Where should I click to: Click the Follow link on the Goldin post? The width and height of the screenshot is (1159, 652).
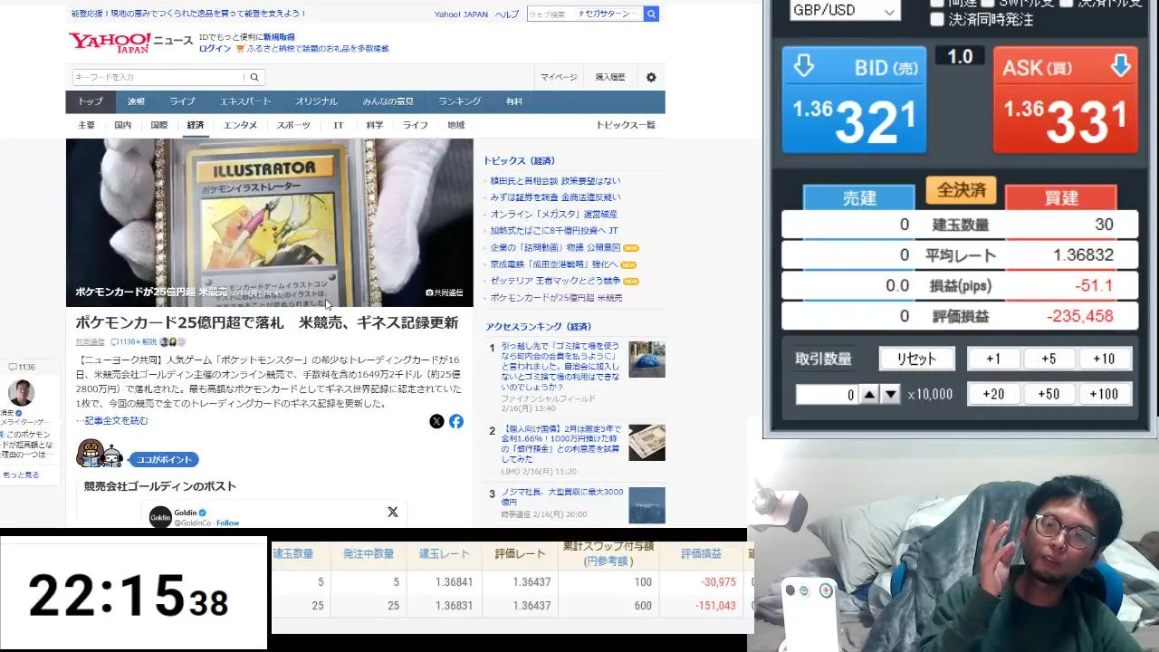pos(228,523)
